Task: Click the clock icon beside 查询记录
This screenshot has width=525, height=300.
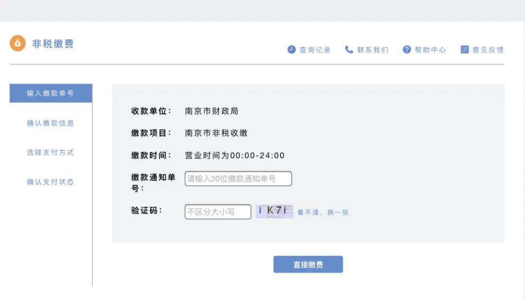Action: coord(292,50)
